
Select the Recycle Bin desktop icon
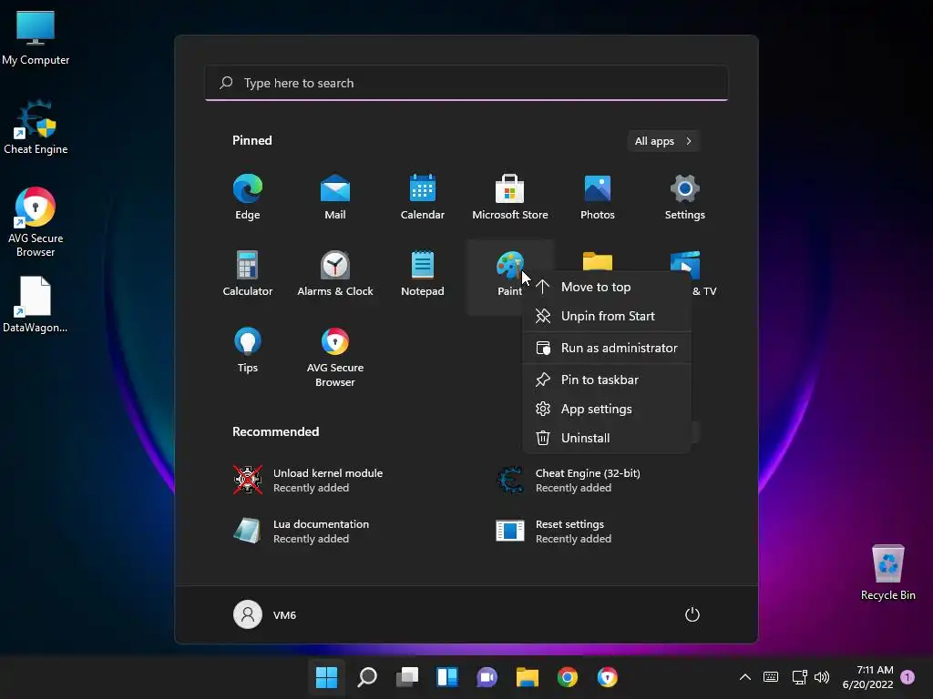(x=887, y=572)
